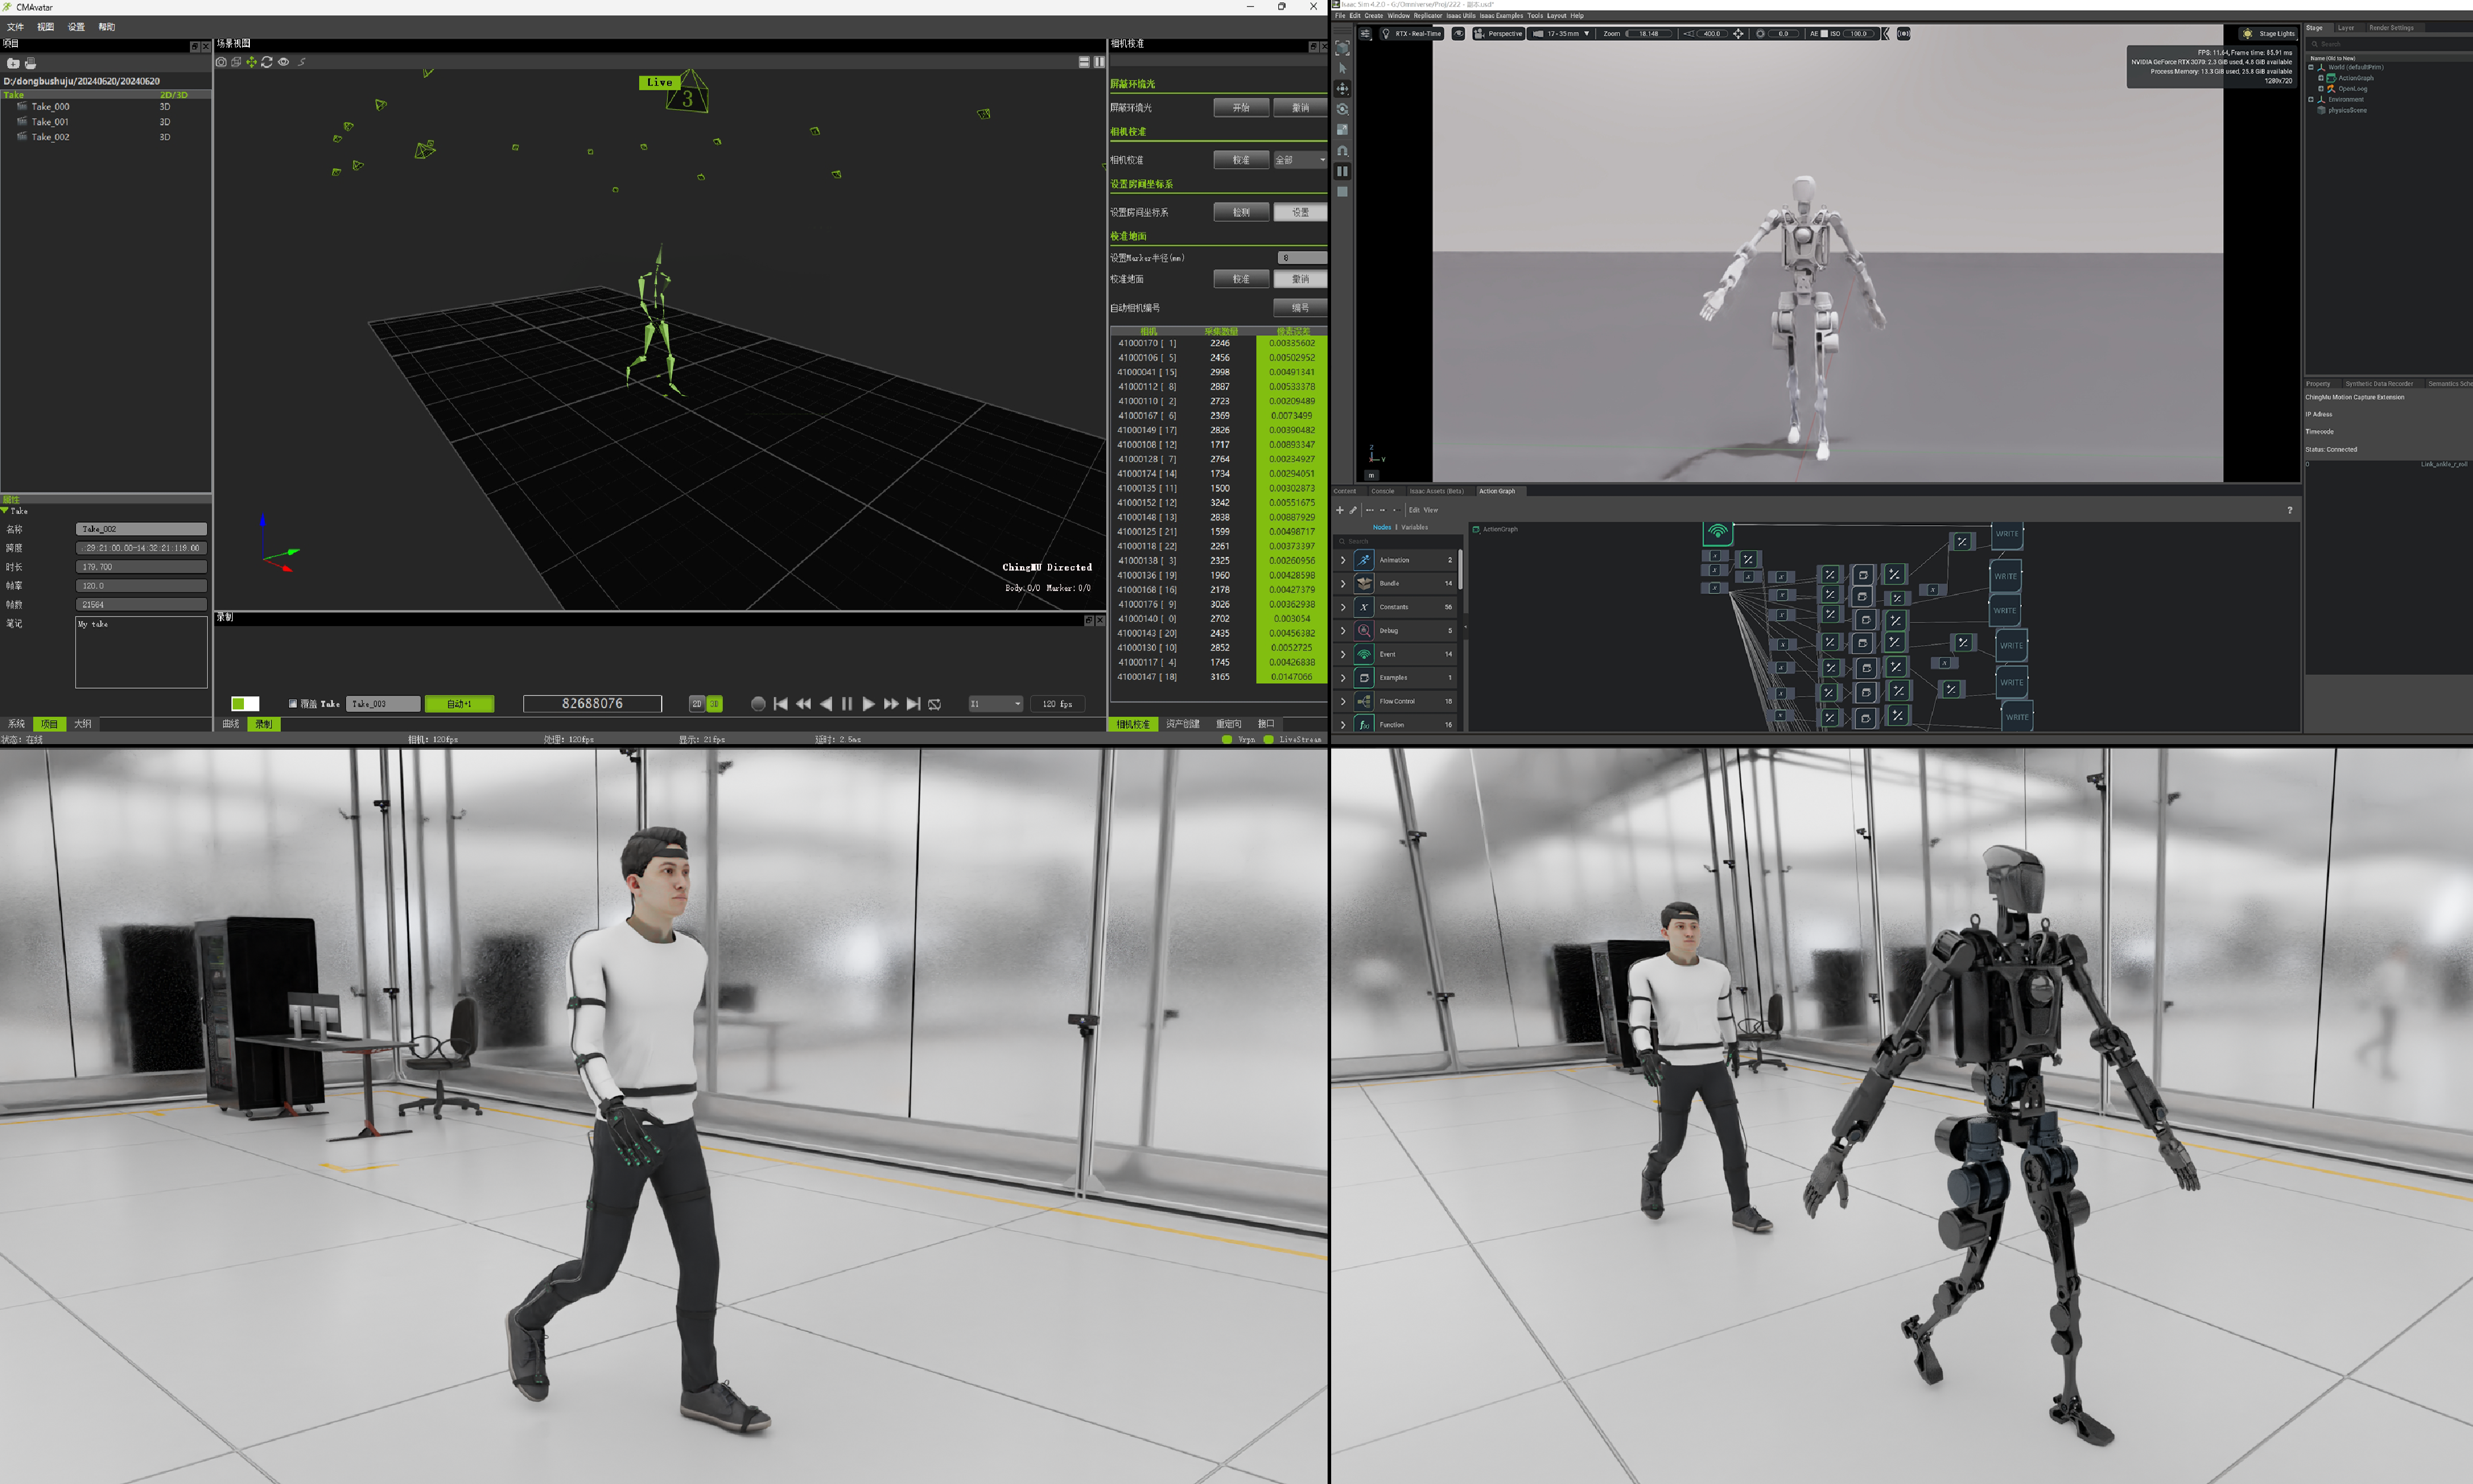Expand the Animation node category
This screenshot has height=1484, width=2473.
[1343, 560]
